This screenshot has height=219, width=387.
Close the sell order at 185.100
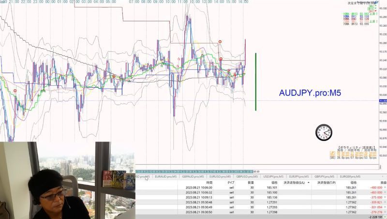click(x=385, y=192)
